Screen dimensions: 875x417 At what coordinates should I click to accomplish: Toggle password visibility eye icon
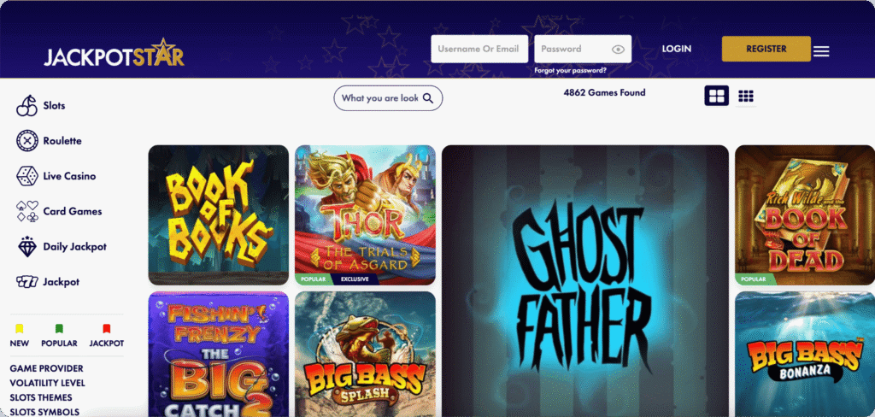(x=618, y=50)
